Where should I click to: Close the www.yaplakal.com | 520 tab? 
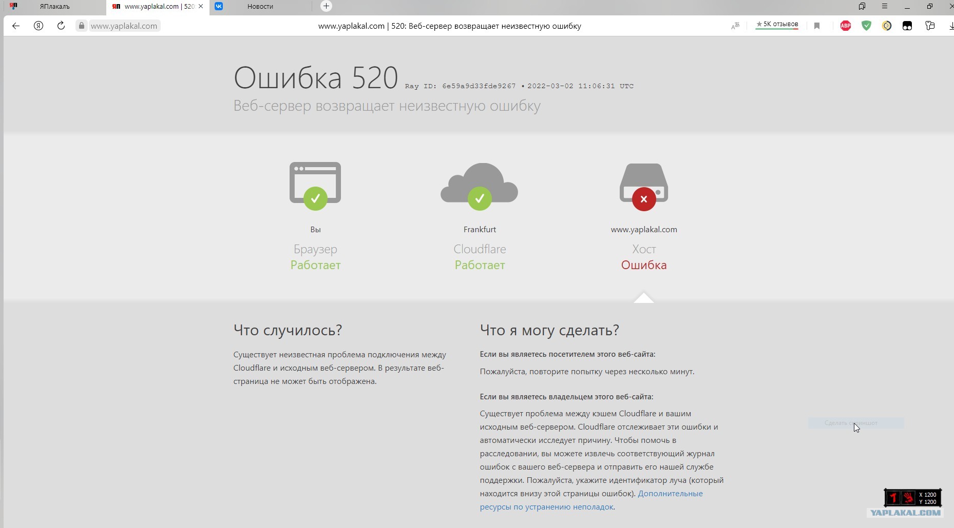(201, 7)
